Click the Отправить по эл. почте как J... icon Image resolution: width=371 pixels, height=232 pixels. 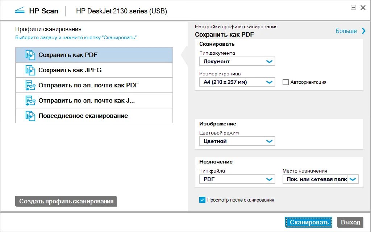pos(30,101)
